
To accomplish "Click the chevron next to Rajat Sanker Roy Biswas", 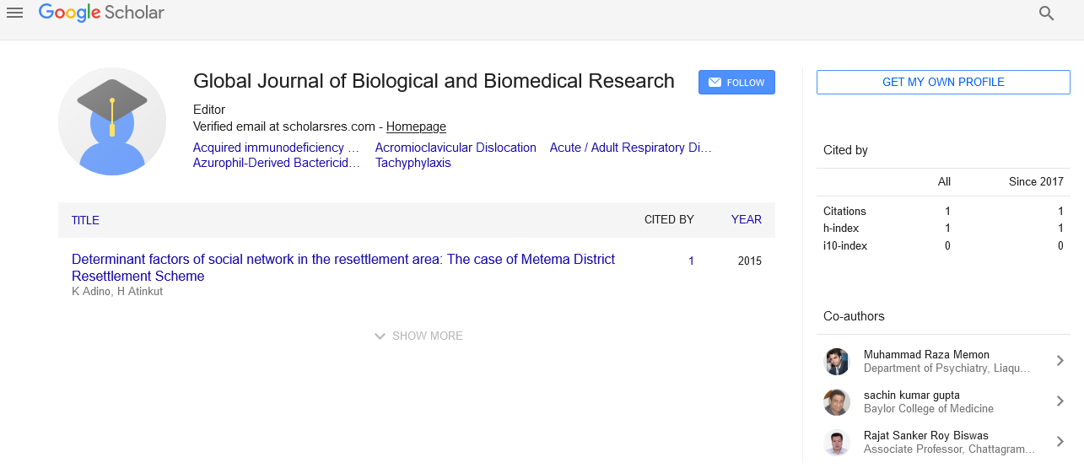I will pos(1060,442).
